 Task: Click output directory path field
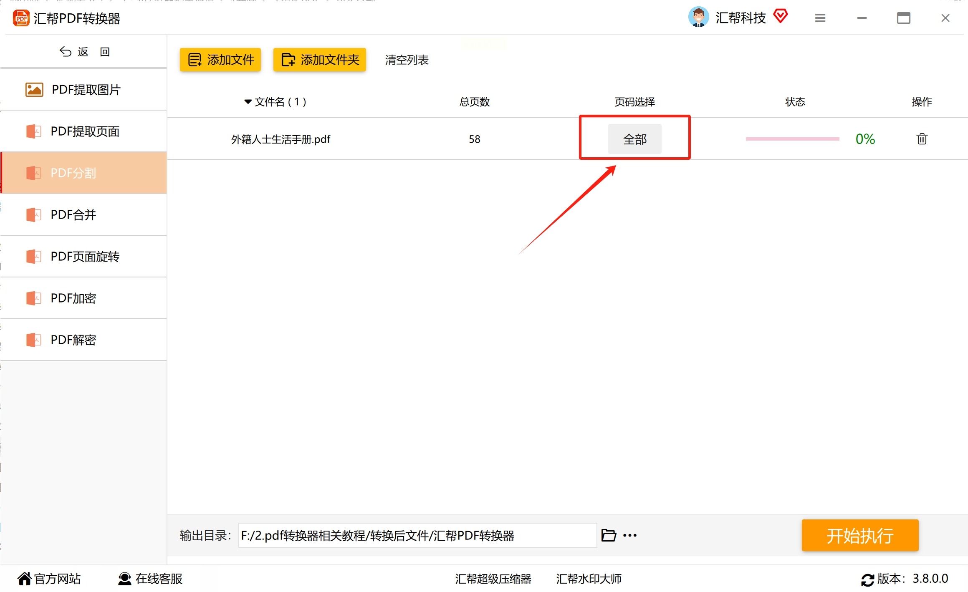[417, 535]
